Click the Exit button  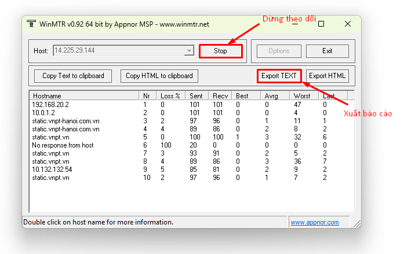pyautogui.click(x=327, y=51)
